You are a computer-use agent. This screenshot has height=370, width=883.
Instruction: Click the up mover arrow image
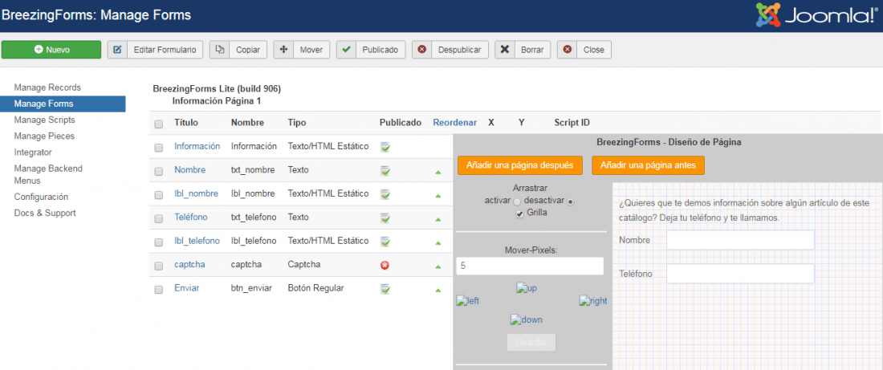pyautogui.click(x=527, y=288)
